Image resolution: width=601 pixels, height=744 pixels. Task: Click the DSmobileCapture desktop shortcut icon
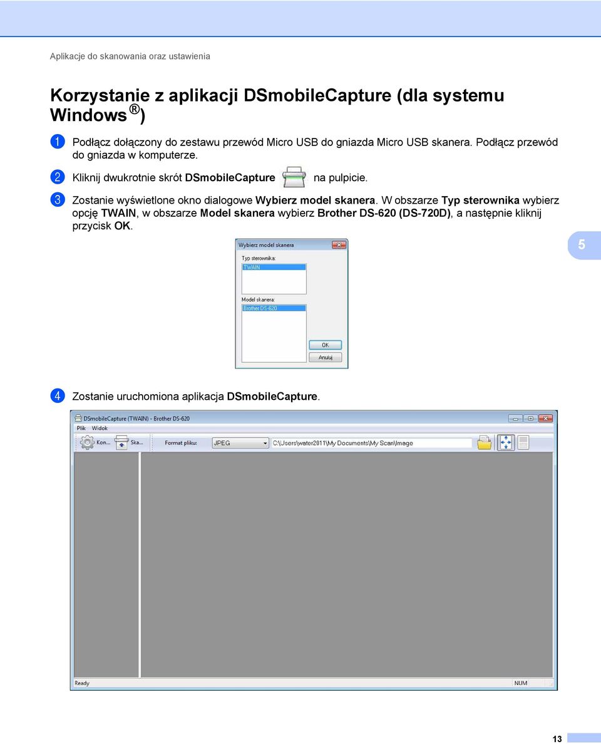[x=294, y=177]
